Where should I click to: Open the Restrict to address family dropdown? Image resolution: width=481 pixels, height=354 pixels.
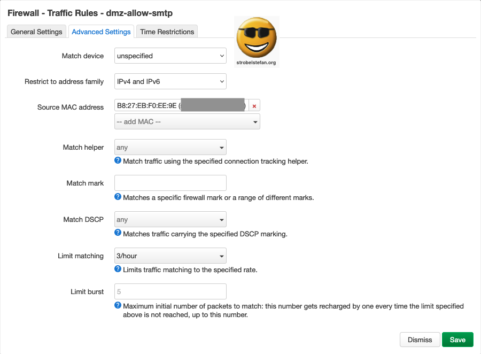click(170, 81)
